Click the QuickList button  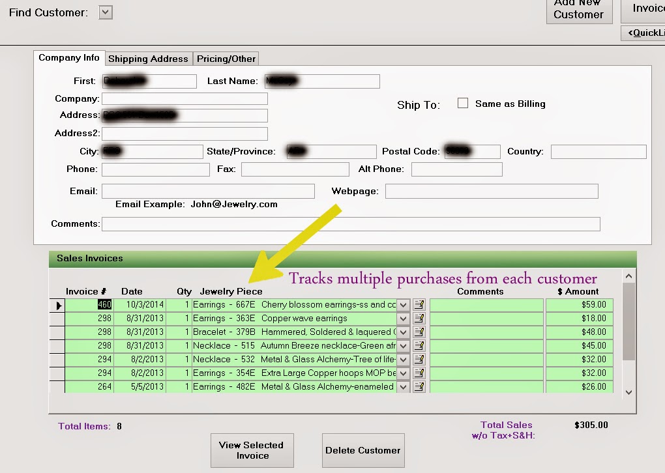pyautogui.click(x=643, y=33)
